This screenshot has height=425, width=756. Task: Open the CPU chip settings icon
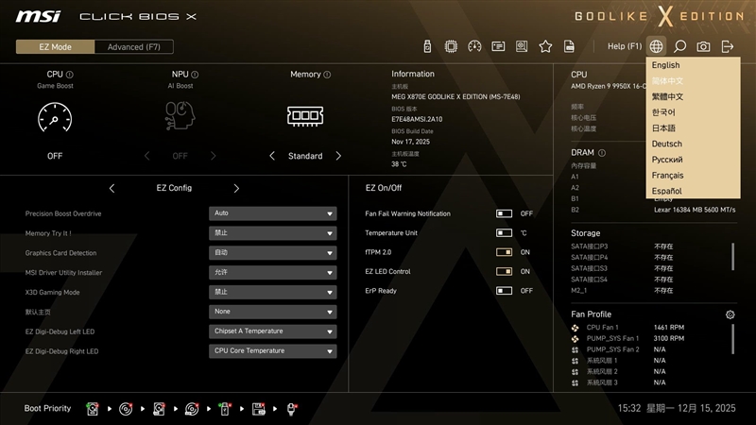tap(451, 46)
